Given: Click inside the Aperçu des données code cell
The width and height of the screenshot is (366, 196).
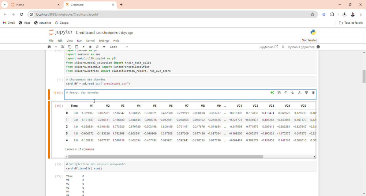Looking at the screenshot, I should 190,94.
